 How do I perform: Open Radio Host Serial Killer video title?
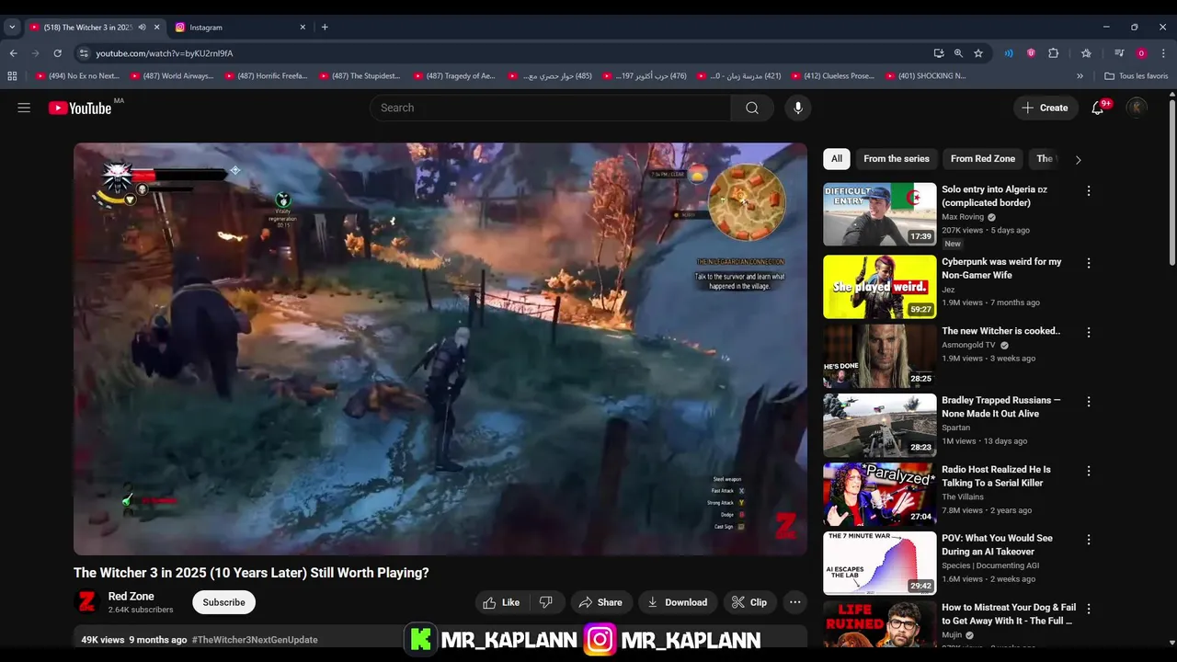[996, 476]
